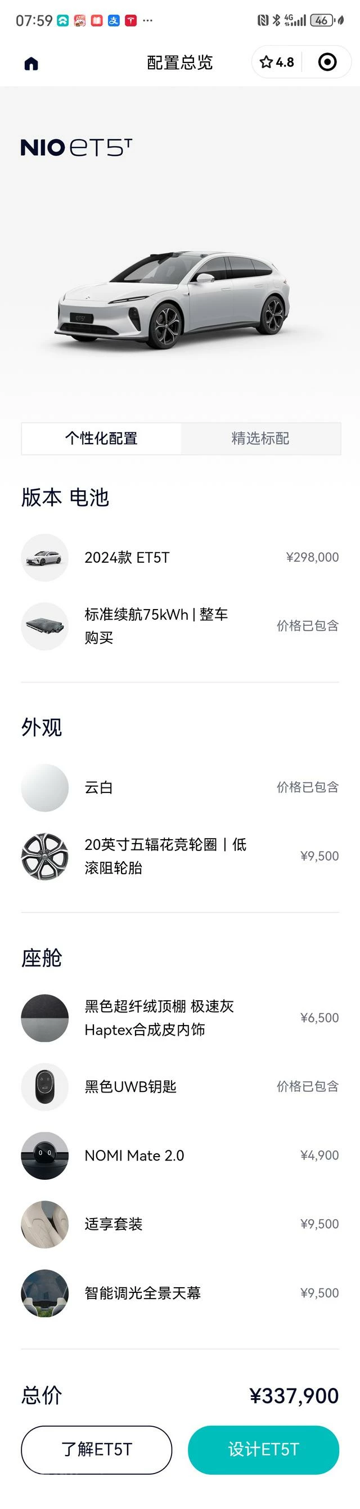Tap the black headliner interior swatch
The image size is (360, 1509).
45,1018
